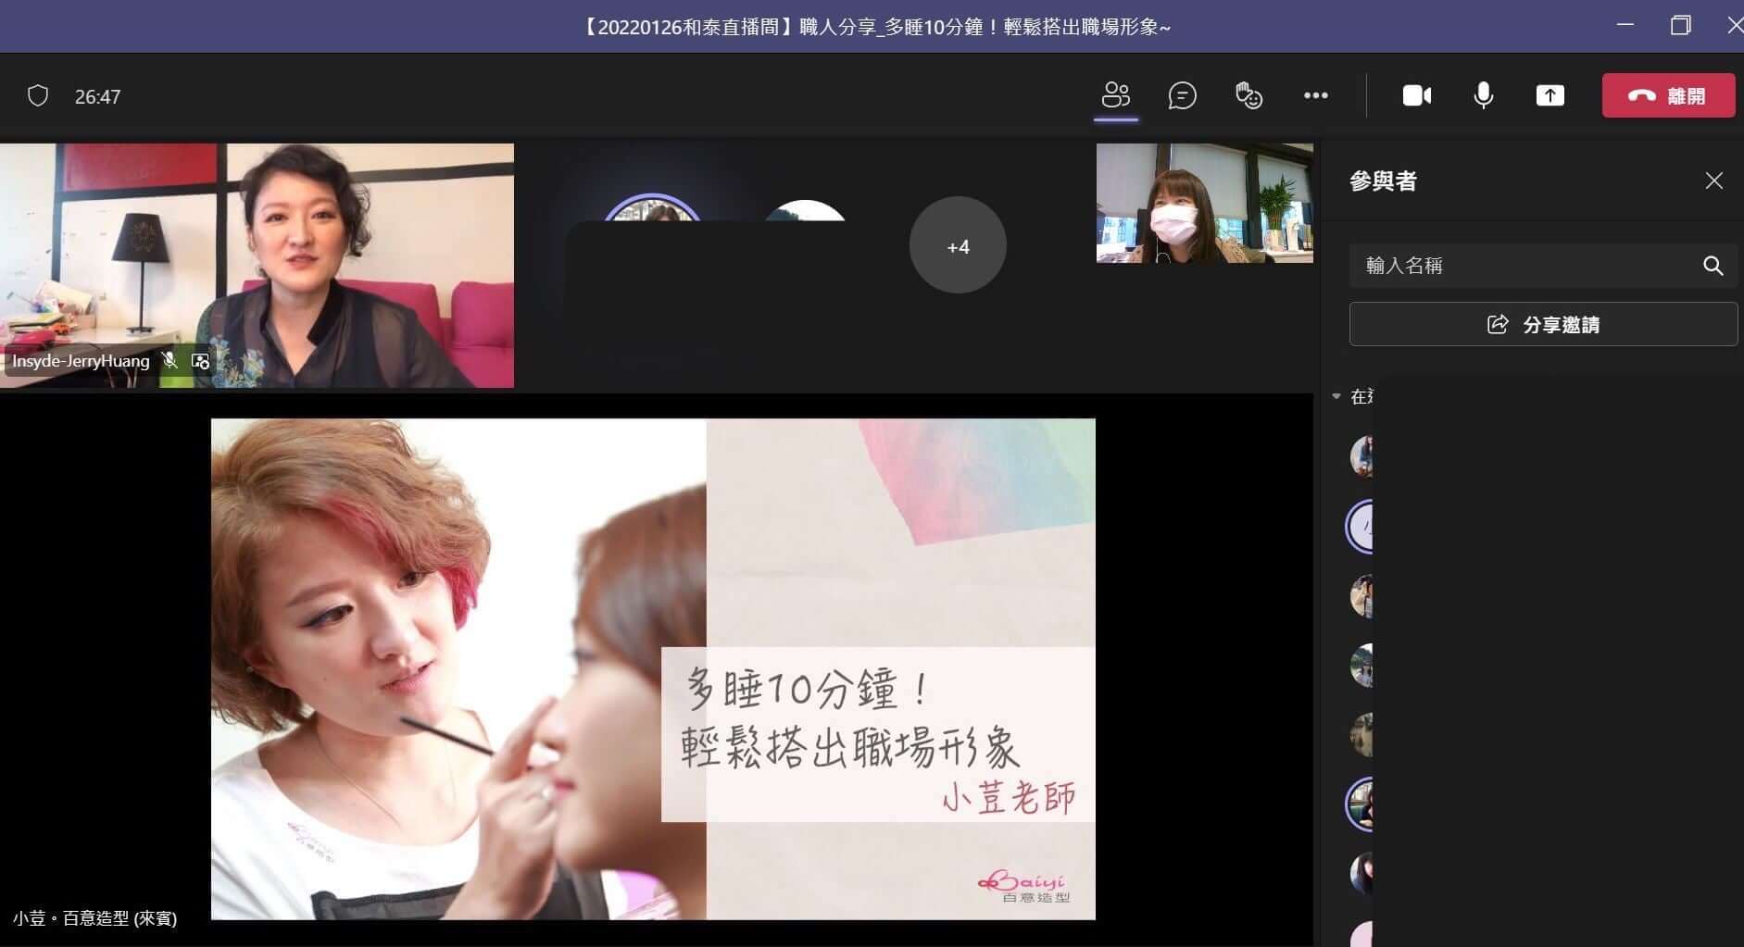Close the 參與者 participants panel
Screen dimensions: 1744x947
pos(1714,181)
